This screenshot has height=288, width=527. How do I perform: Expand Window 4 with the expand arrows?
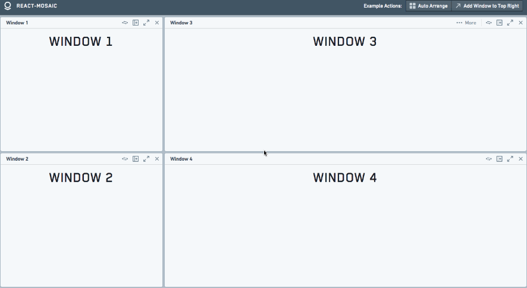[x=510, y=159]
